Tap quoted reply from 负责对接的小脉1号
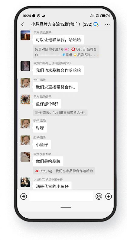127x240 pixels. 66,52
